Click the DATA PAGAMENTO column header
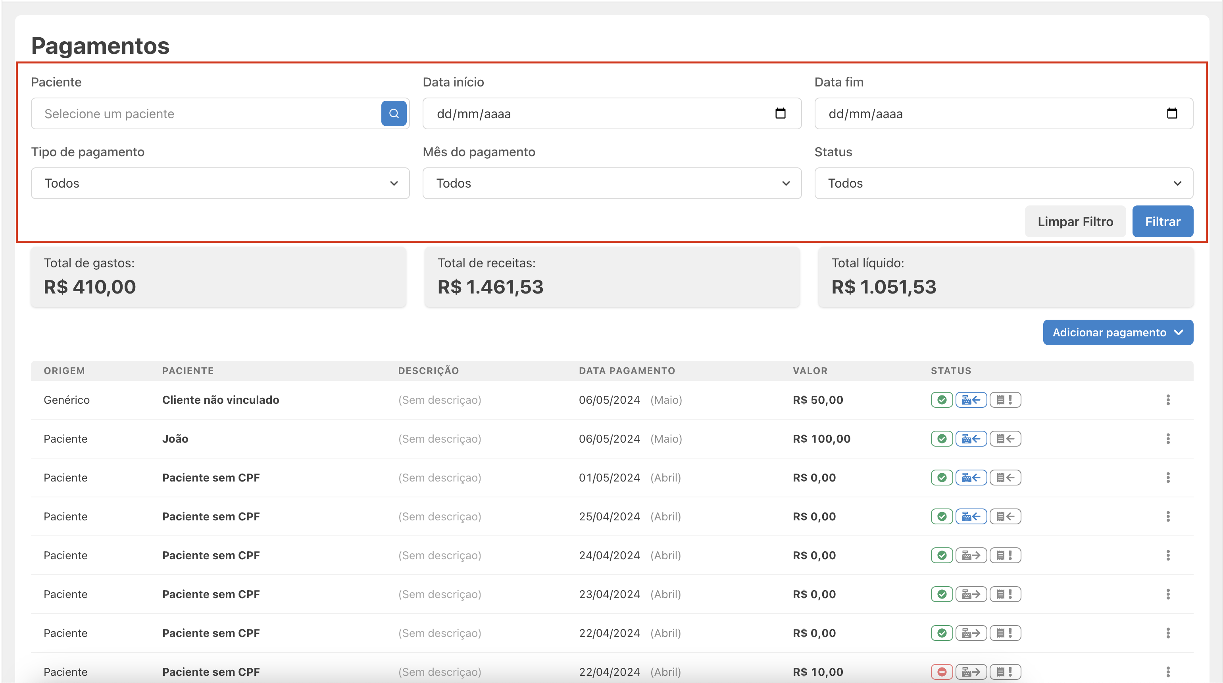1223x683 pixels. pyautogui.click(x=627, y=371)
